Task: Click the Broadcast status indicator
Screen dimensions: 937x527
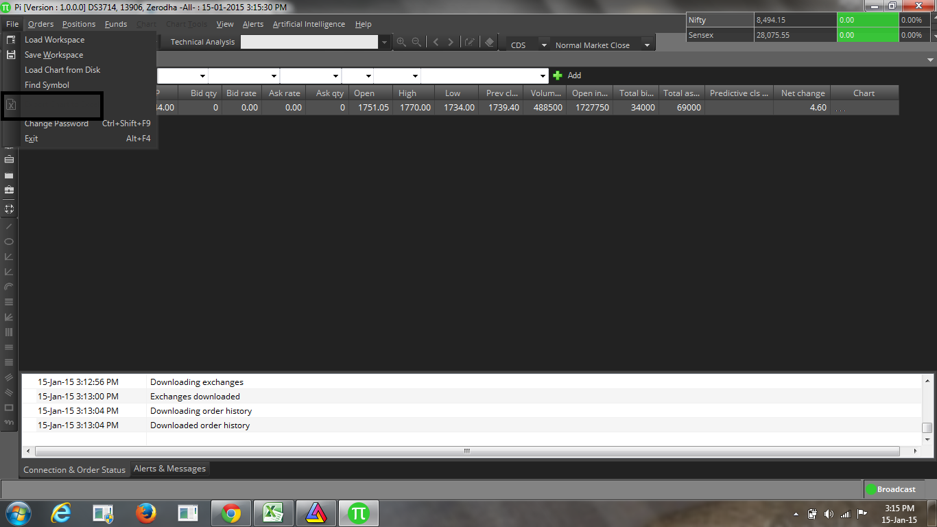Action: 891,489
